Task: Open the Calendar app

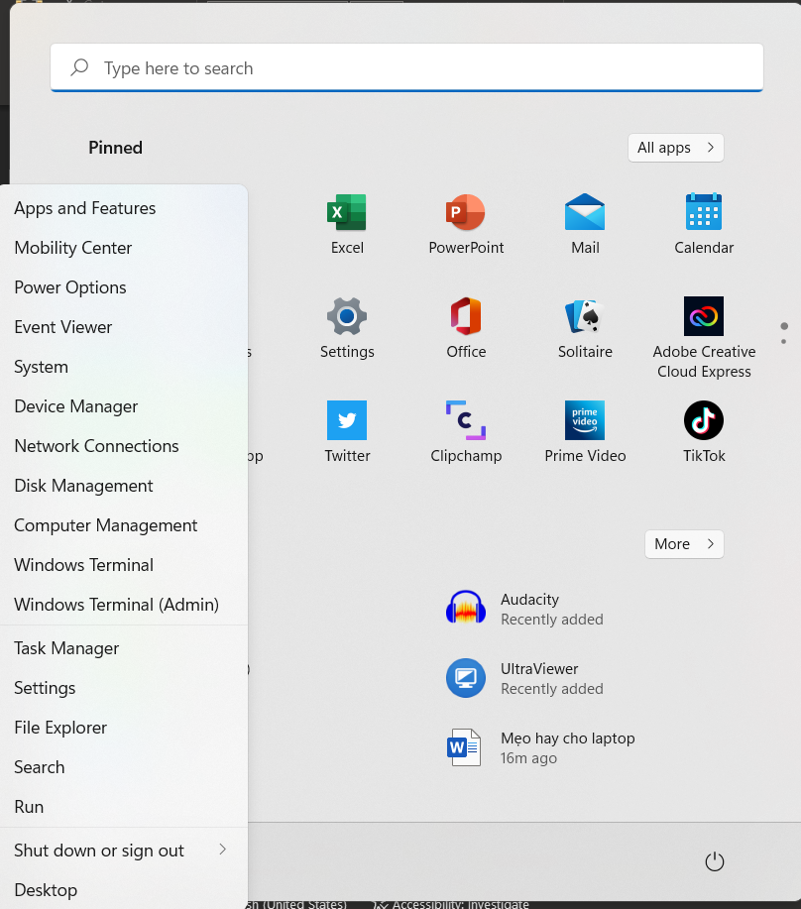Action: pos(704,223)
